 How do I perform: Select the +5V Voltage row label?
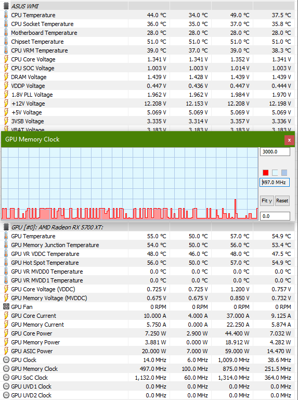(x=27, y=112)
